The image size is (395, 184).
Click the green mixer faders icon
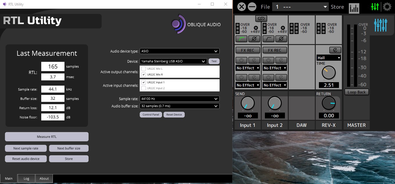coord(375,7)
